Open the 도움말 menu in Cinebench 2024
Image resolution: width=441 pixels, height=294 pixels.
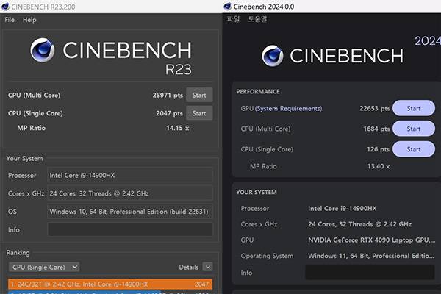pyautogui.click(x=257, y=19)
